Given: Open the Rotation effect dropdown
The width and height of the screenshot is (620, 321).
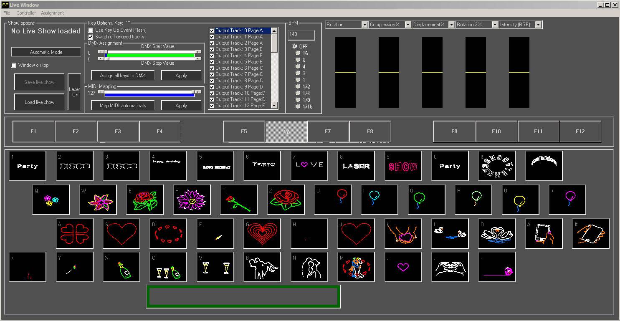Looking at the screenshot, I should pyautogui.click(x=364, y=24).
